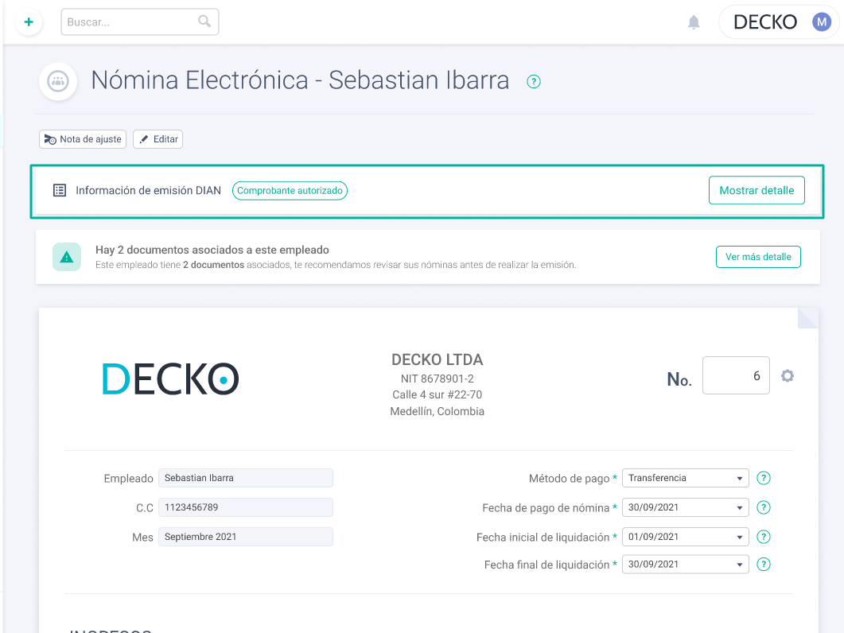844x633 pixels.
Task: Click 'Hay 2 documentos asociados a este empleado'
Action: tap(212, 250)
